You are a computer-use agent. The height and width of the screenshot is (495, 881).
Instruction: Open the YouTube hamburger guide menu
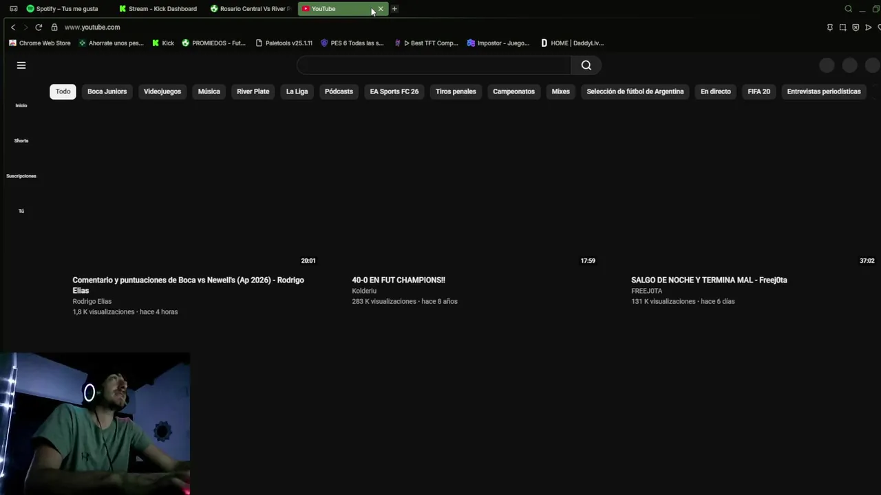click(21, 65)
